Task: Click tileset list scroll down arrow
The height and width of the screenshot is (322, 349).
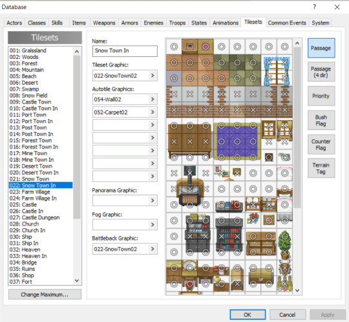Action: point(77,281)
